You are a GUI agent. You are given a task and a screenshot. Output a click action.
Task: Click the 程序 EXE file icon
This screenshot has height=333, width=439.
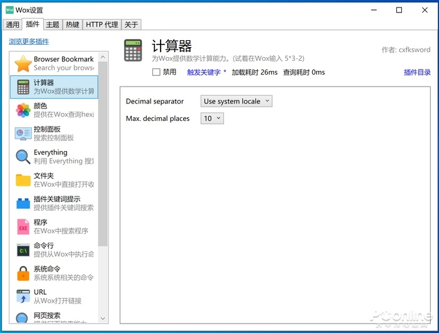(23, 226)
